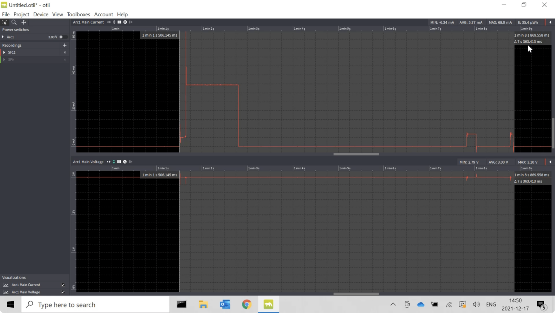Open the Device menu
This screenshot has width=555, height=313.
pyautogui.click(x=40, y=14)
